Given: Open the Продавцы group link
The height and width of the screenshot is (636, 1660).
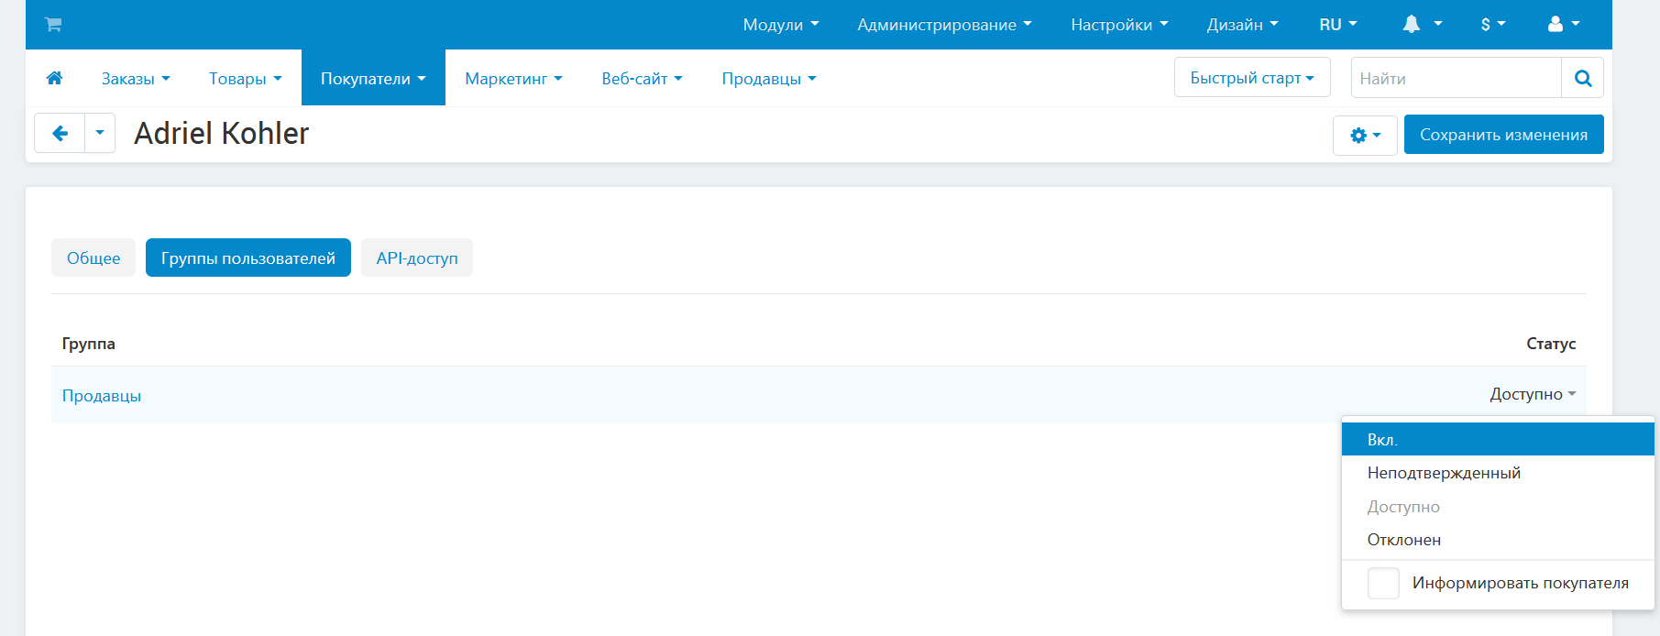Looking at the screenshot, I should point(102,396).
